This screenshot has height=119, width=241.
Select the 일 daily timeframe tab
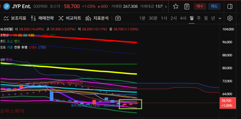192,18
